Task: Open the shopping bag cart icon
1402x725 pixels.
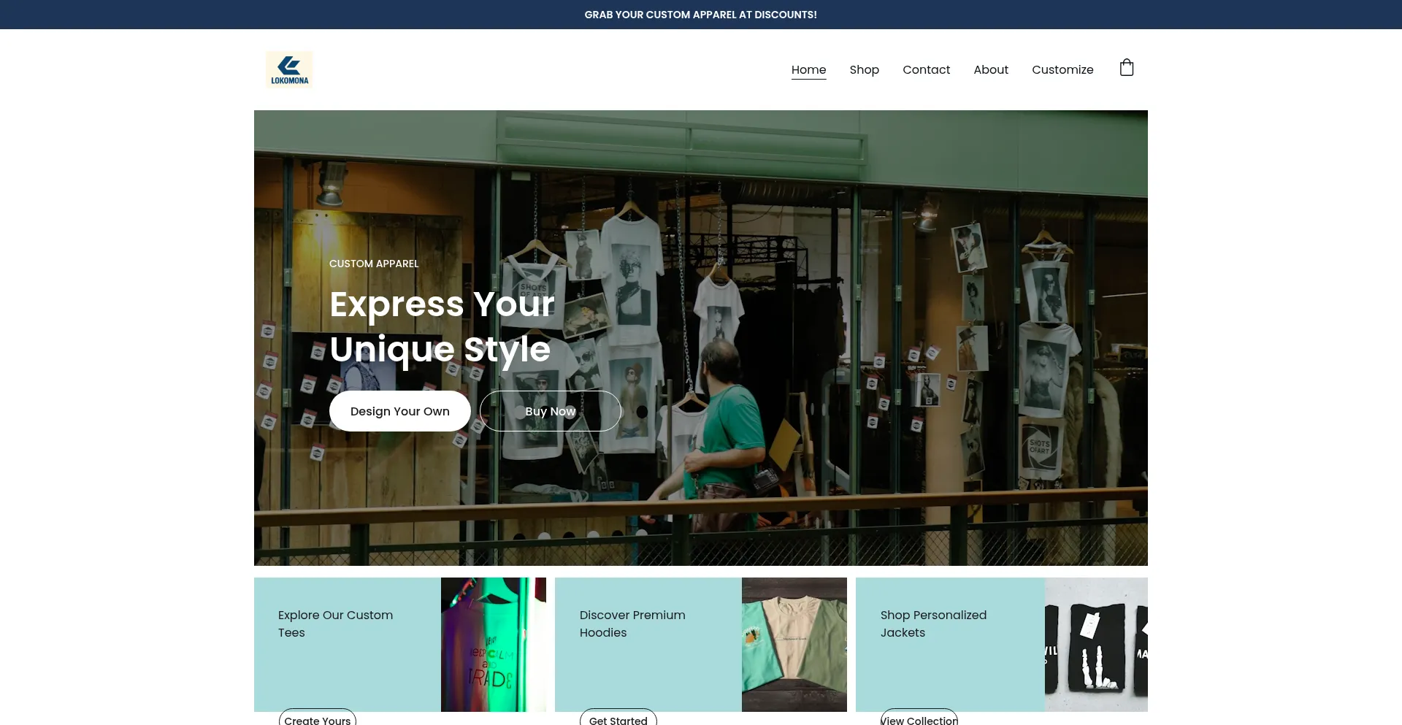Action: 1127,68
